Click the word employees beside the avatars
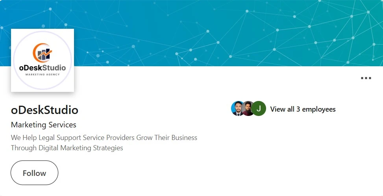 click(319, 109)
